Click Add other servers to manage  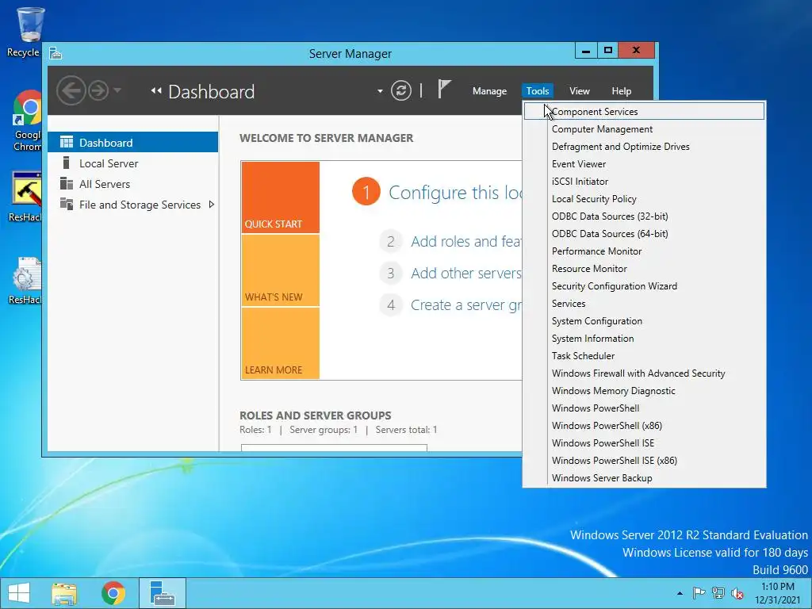coord(466,273)
